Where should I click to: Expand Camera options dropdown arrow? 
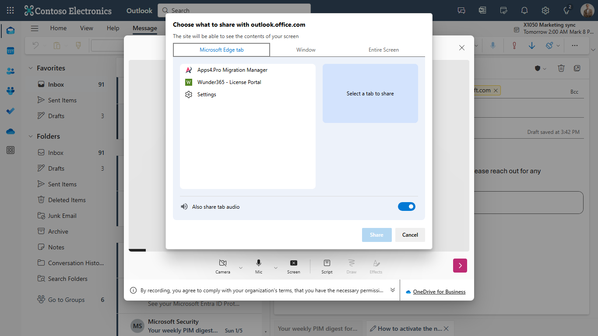pos(240,267)
